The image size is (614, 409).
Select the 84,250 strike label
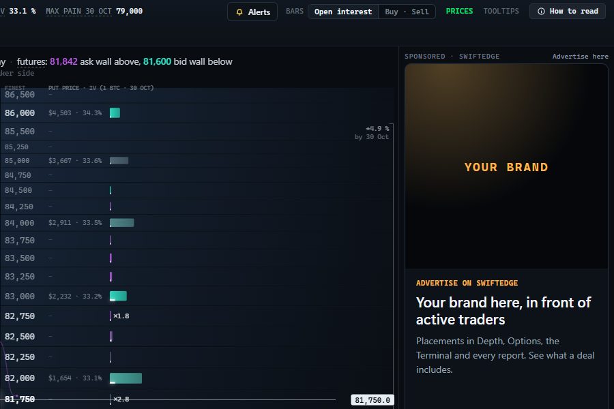pos(19,207)
